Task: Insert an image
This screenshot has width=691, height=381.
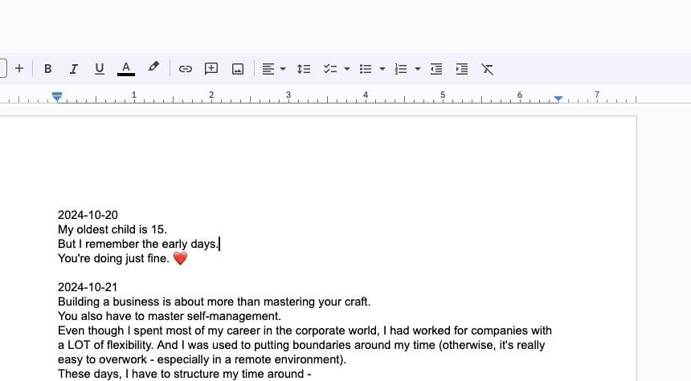Action: pos(238,69)
